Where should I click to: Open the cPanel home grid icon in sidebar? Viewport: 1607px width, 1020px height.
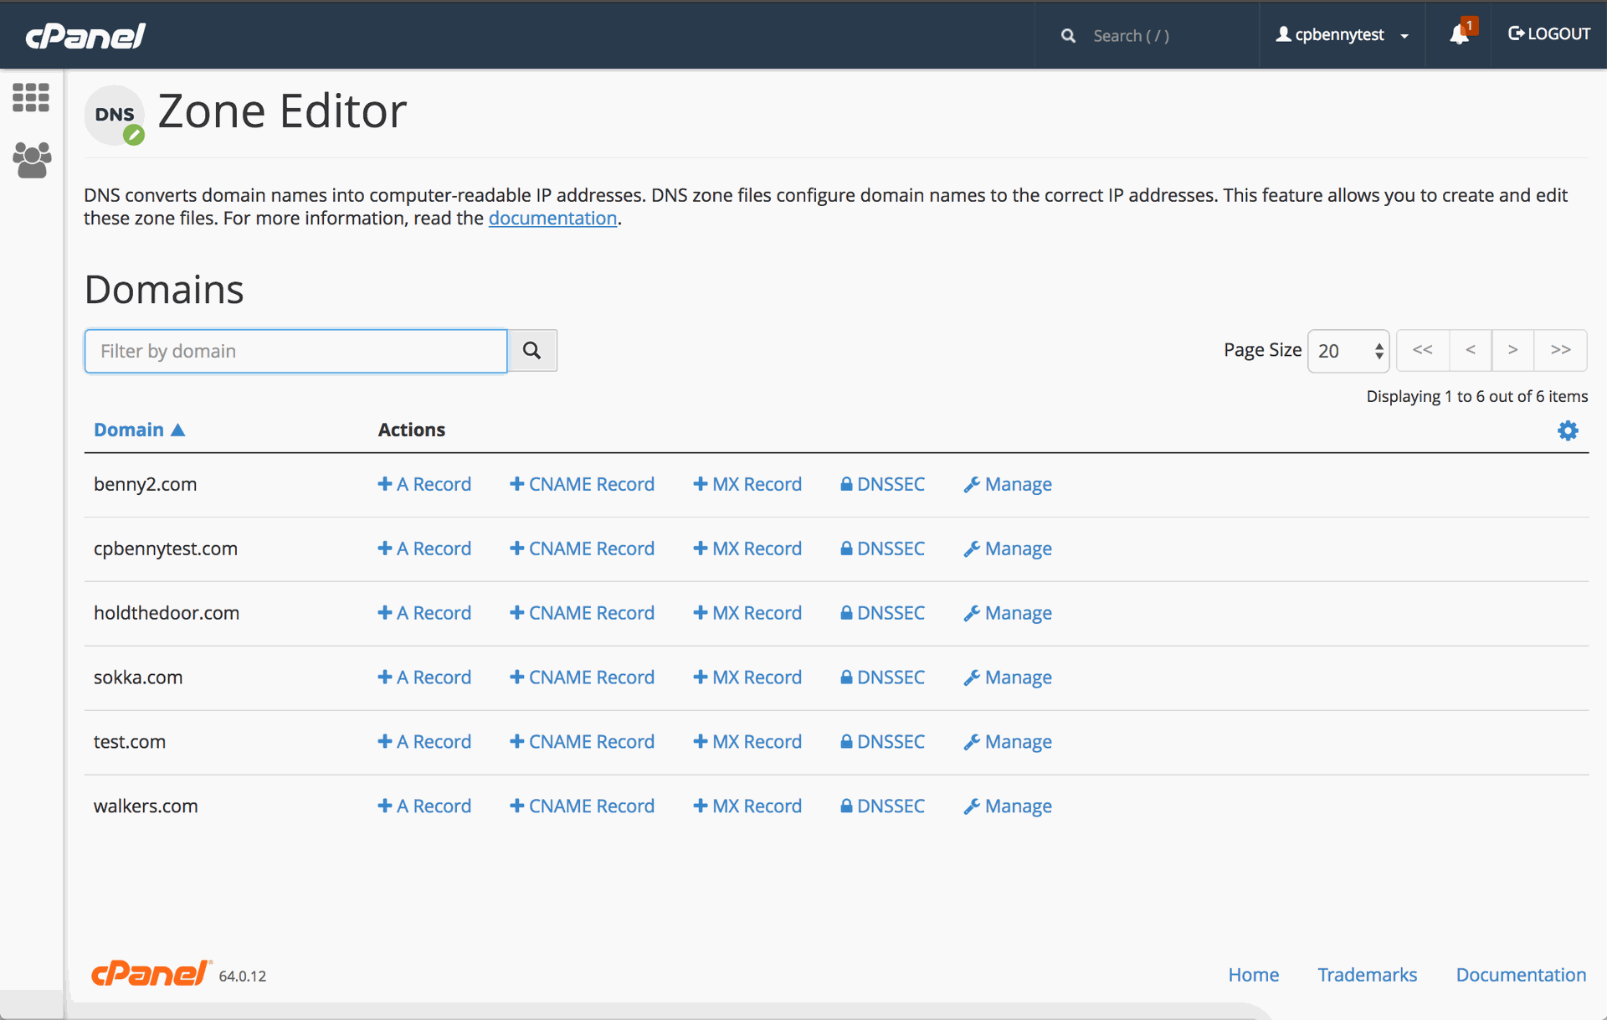31,98
